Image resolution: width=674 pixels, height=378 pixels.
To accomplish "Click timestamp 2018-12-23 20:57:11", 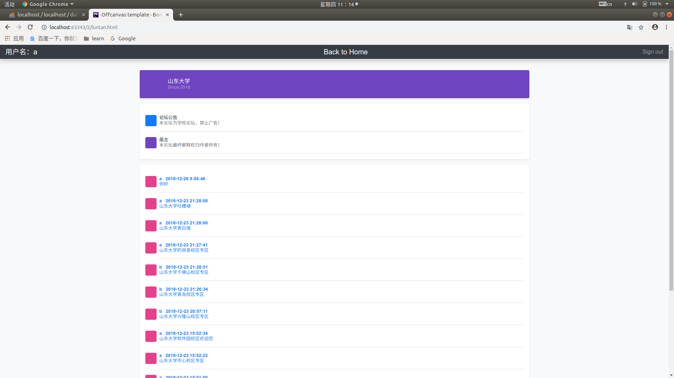I will (186, 311).
